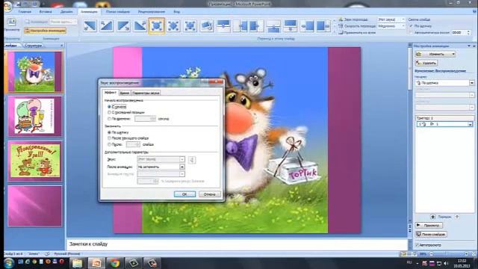Open the 'After animation' dropdown
The height and width of the screenshot is (269, 478).
(182, 167)
